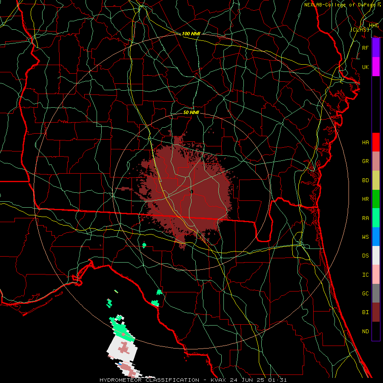383x383 pixels.
Task: Select the BD yellow legend swatch
Action: 376,180
